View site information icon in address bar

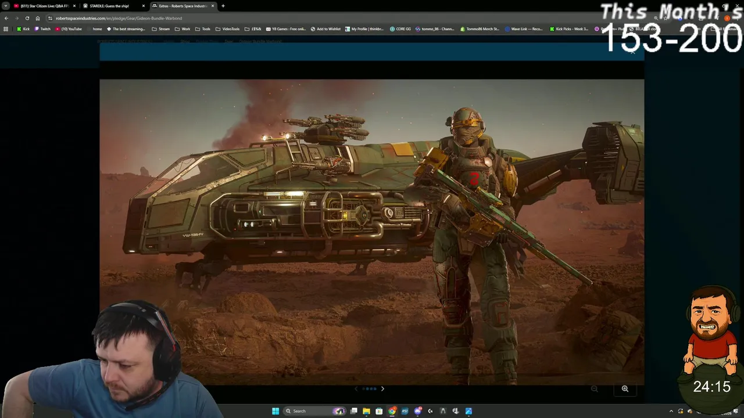point(50,18)
